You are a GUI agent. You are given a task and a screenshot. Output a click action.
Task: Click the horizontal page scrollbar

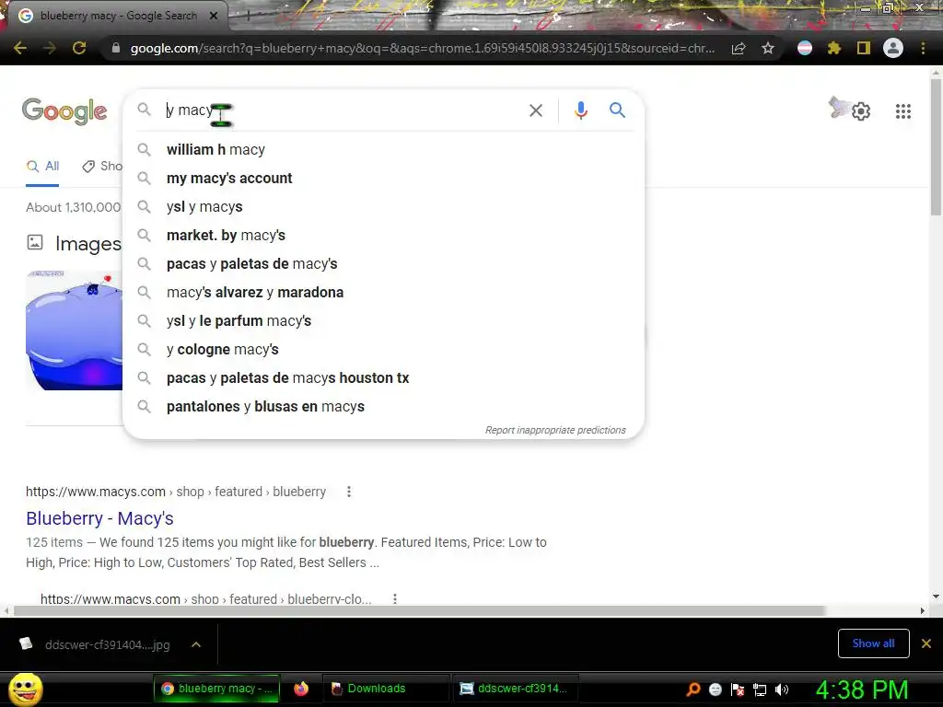(x=419, y=611)
